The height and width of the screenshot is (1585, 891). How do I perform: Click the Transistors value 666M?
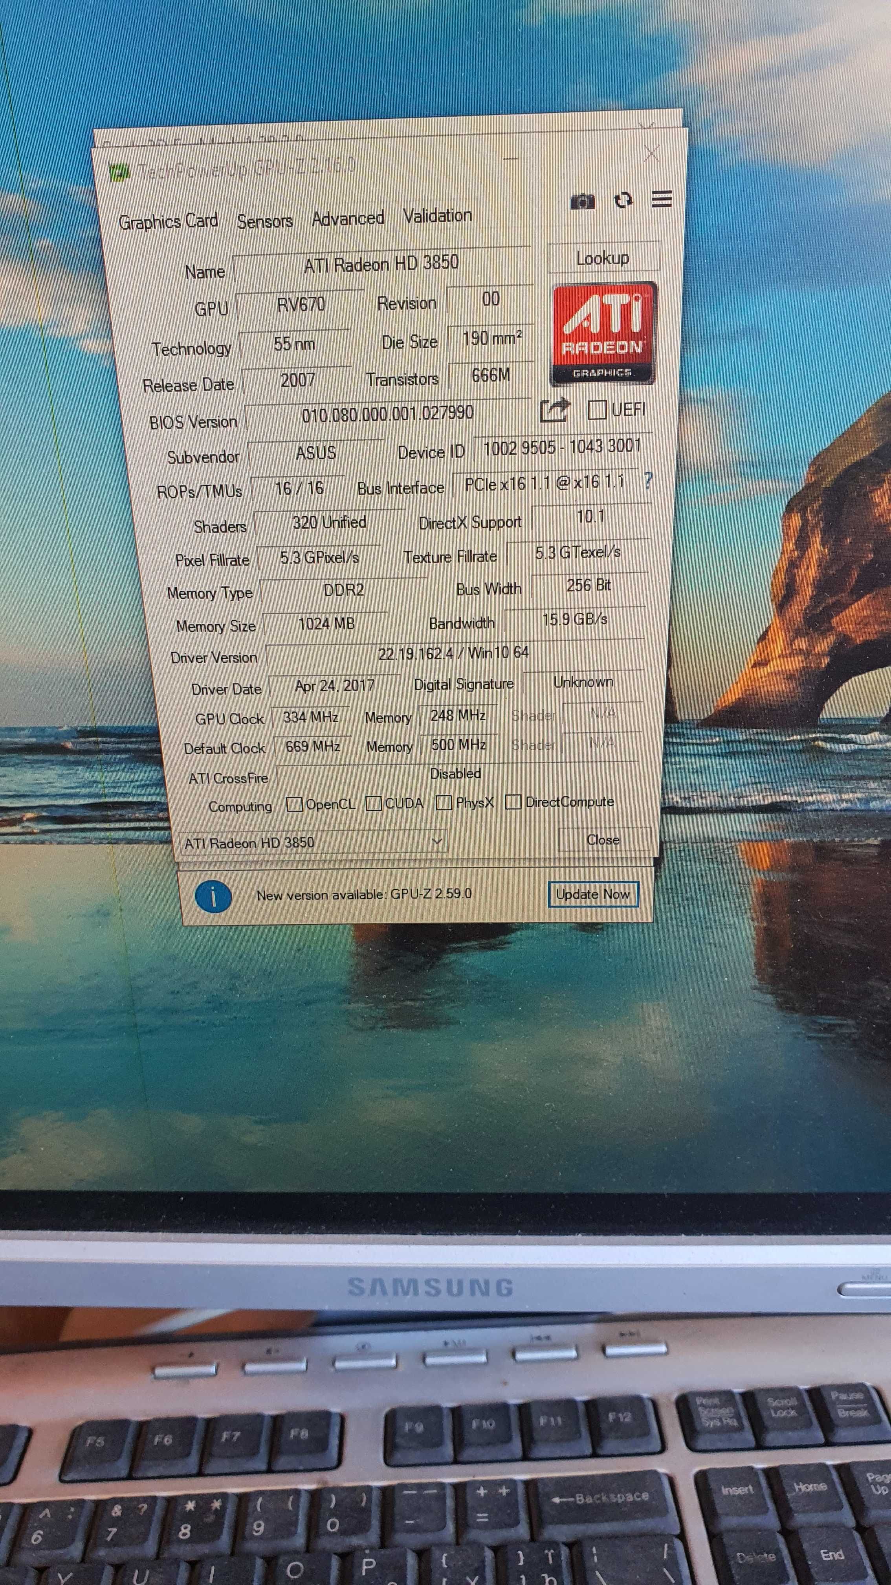coord(491,375)
